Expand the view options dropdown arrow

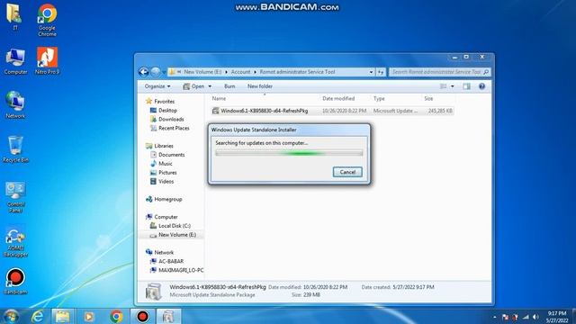(x=452, y=86)
